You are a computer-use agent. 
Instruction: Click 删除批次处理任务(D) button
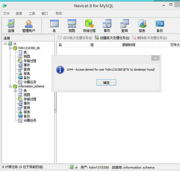[x=149, y=38]
